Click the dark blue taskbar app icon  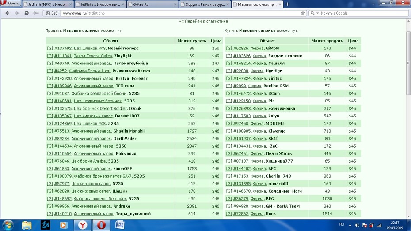pyautogui.click(x=45, y=225)
